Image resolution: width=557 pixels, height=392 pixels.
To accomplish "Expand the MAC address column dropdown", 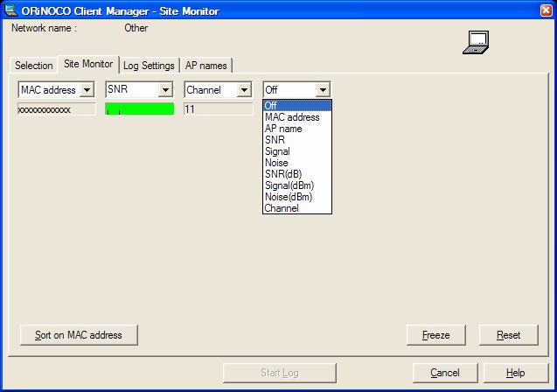I will [x=87, y=90].
